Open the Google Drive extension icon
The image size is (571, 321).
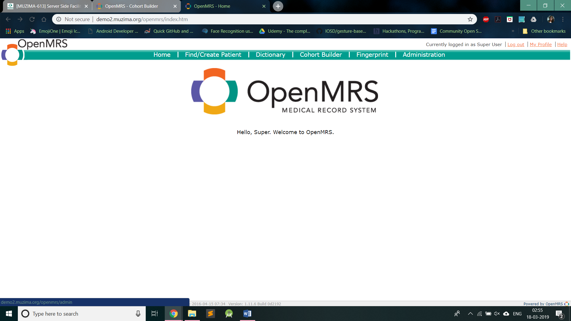click(534, 19)
